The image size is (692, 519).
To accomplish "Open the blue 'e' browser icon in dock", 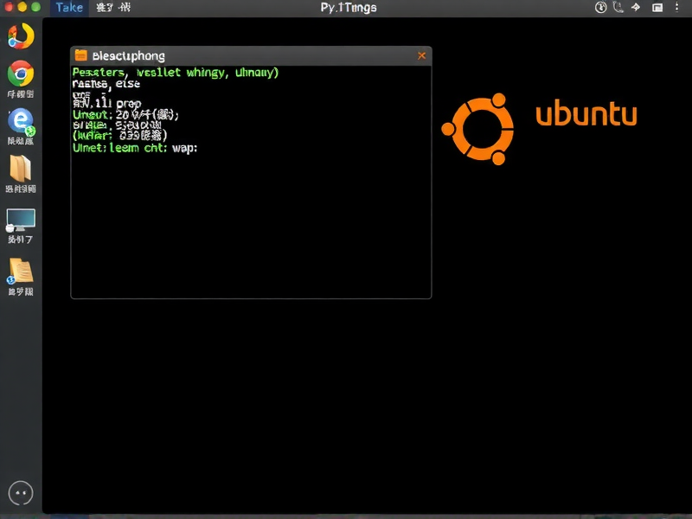I will pos(20,121).
